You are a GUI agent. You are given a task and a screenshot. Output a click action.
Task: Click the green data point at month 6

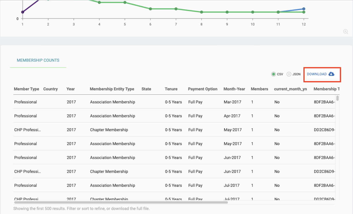click(150, 9)
